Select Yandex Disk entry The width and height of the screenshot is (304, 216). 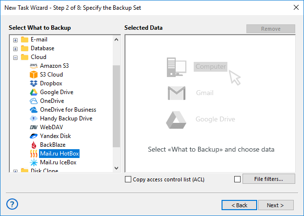click(x=55, y=136)
